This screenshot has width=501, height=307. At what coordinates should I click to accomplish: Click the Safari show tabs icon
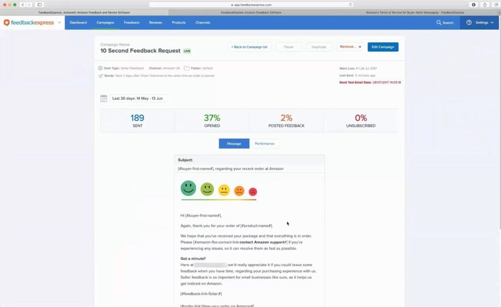(x=496, y=5)
